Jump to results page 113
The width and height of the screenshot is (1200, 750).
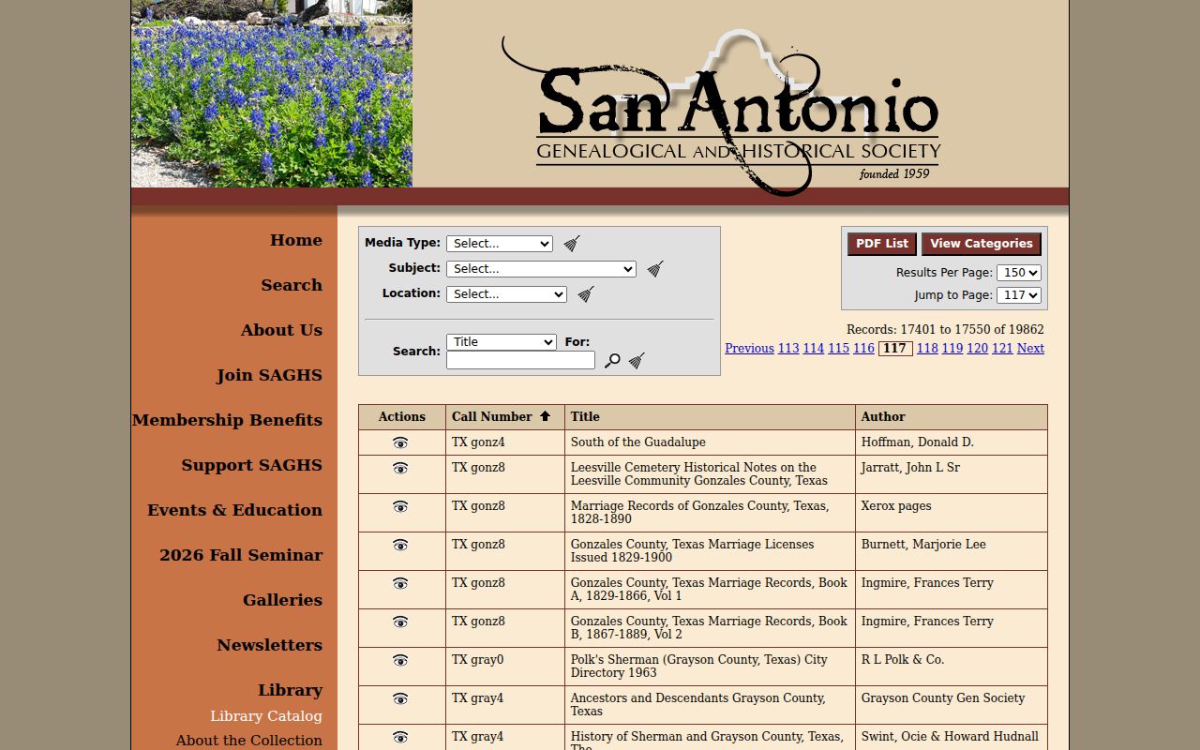pos(788,349)
